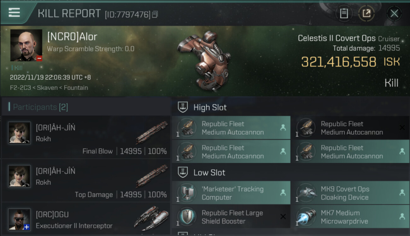The width and height of the screenshot is (410, 236).
Task: Select 'Marketeer' Tracking Computer item
Action: point(231,193)
